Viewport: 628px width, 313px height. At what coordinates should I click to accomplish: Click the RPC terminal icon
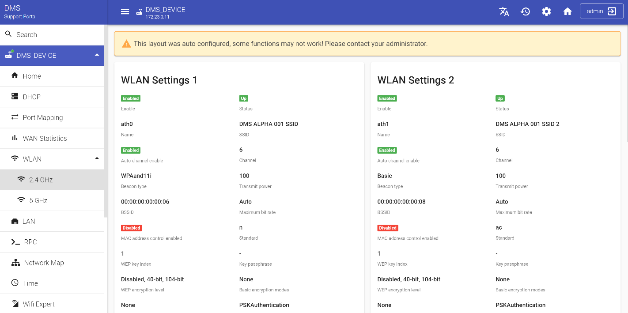point(15,242)
